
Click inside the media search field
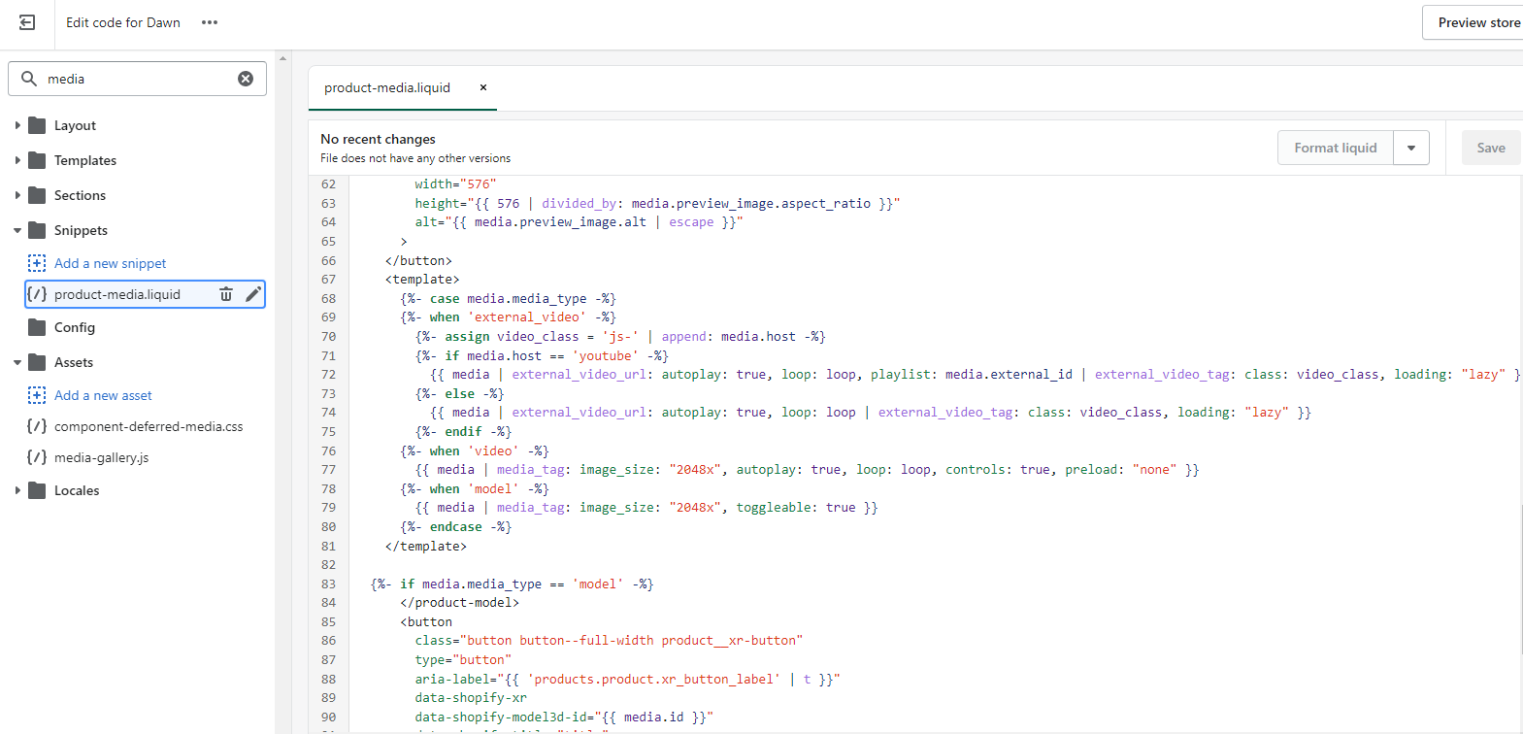click(136, 79)
